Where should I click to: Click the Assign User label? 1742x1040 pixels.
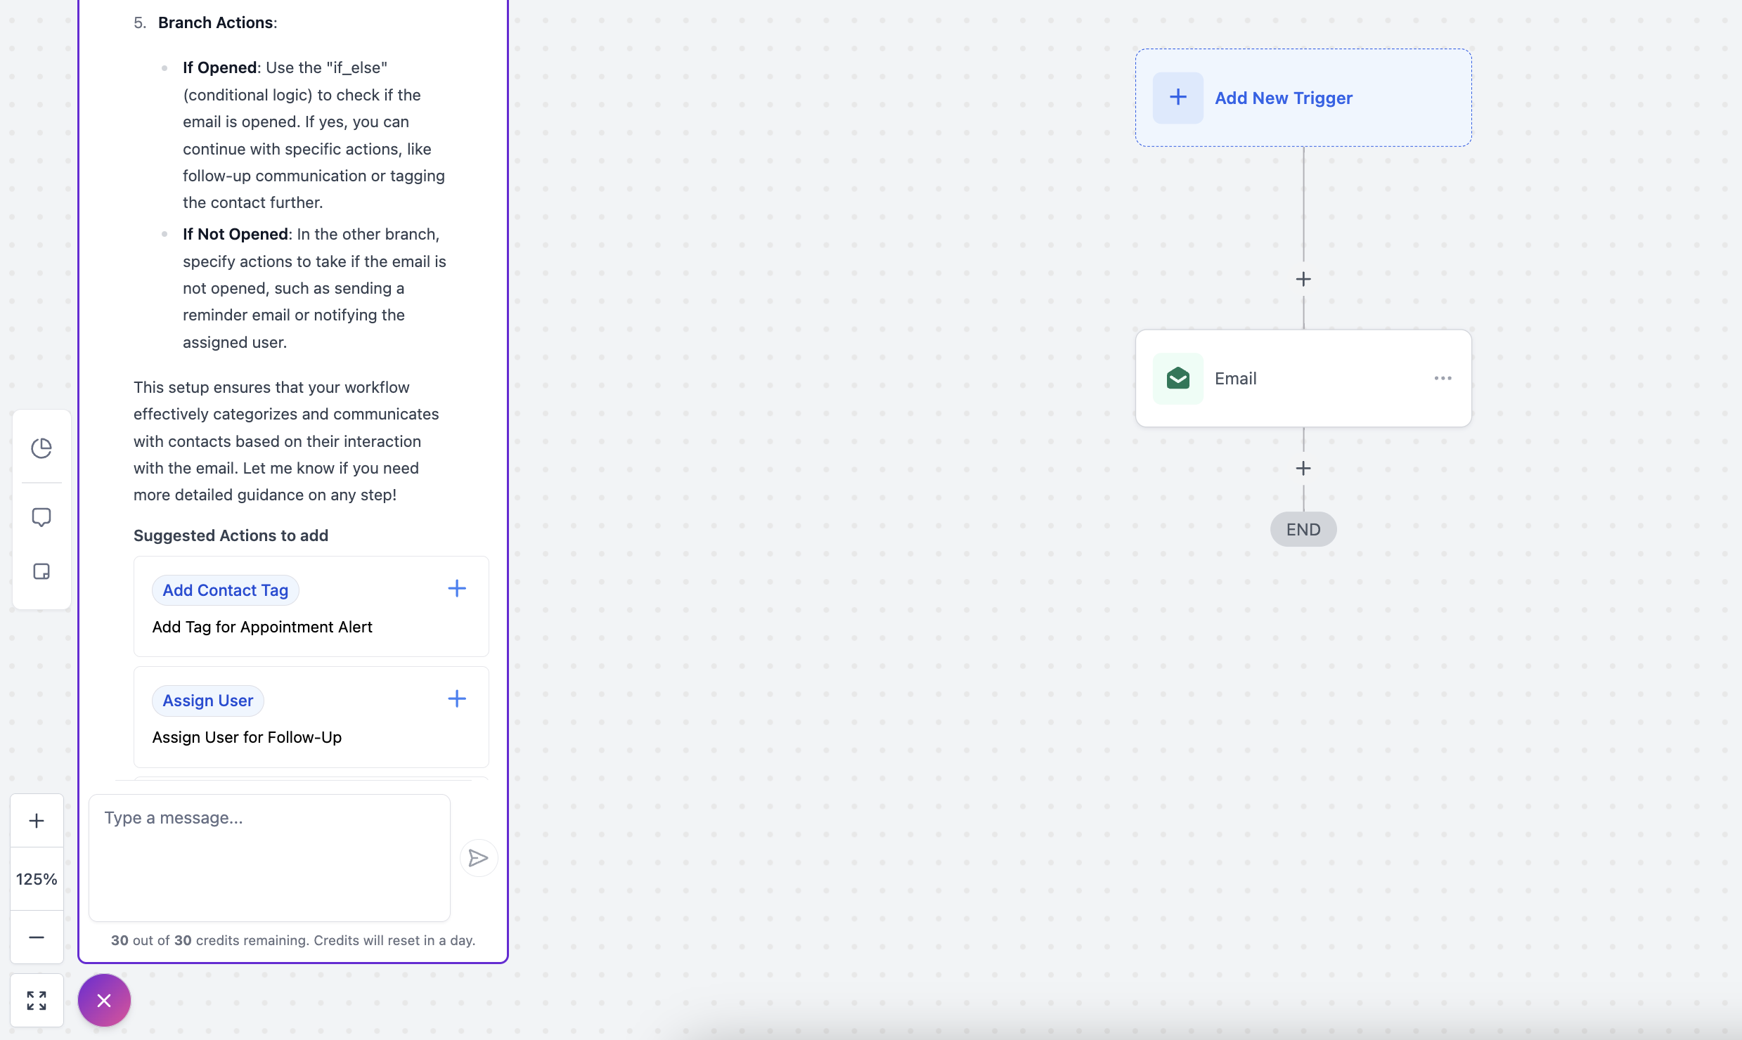pos(208,701)
